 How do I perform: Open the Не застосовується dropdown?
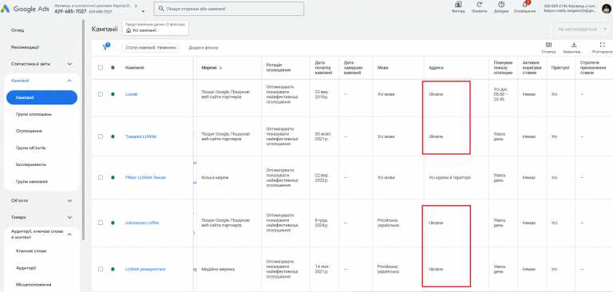(582, 30)
